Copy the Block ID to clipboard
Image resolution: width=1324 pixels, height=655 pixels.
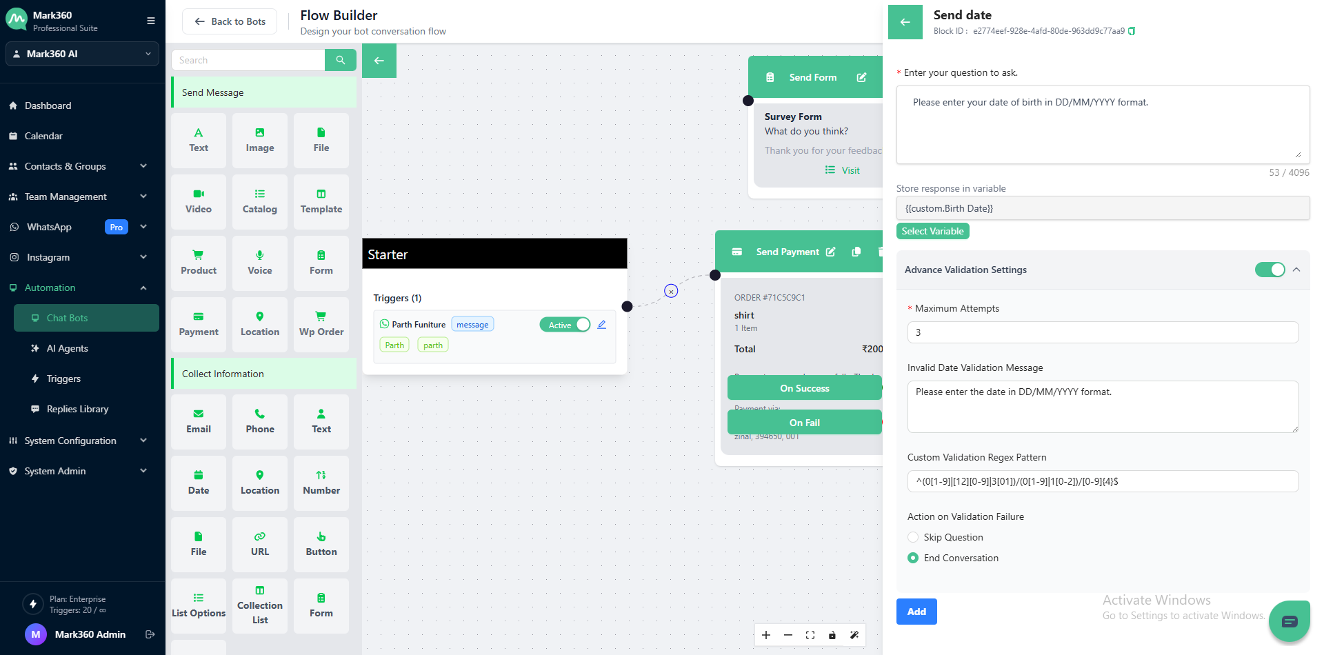coord(1132,31)
